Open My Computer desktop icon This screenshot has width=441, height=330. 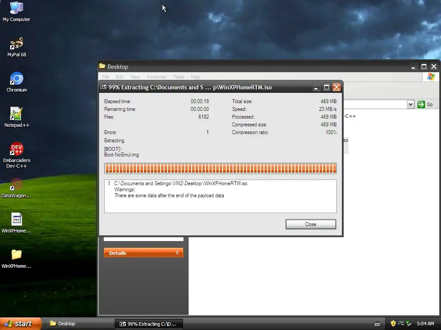click(16, 11)
